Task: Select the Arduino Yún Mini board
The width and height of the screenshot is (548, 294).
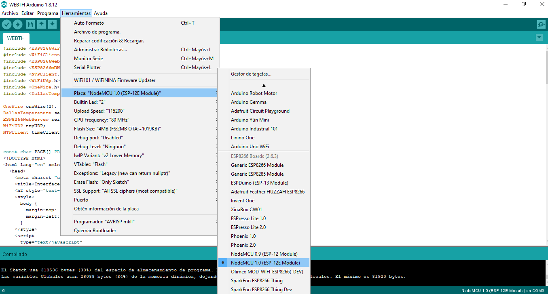Action: pos(264,120)
